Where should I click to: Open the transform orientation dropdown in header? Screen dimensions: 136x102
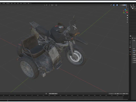[x=46, y=5]
